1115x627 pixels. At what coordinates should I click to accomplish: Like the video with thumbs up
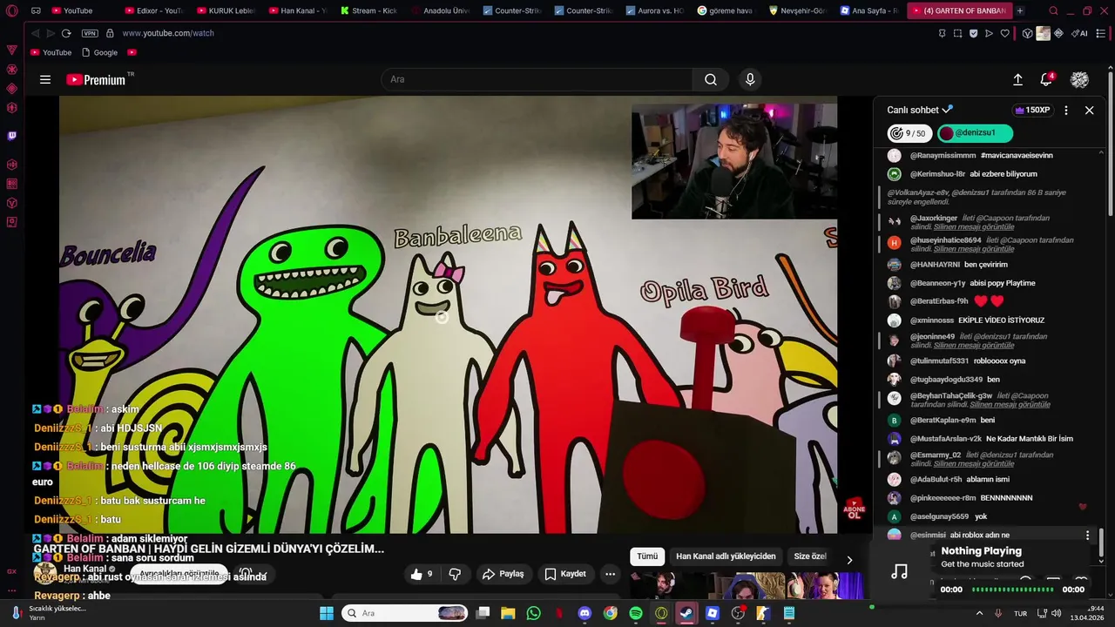pyautogui.click(x=422, y=574)
